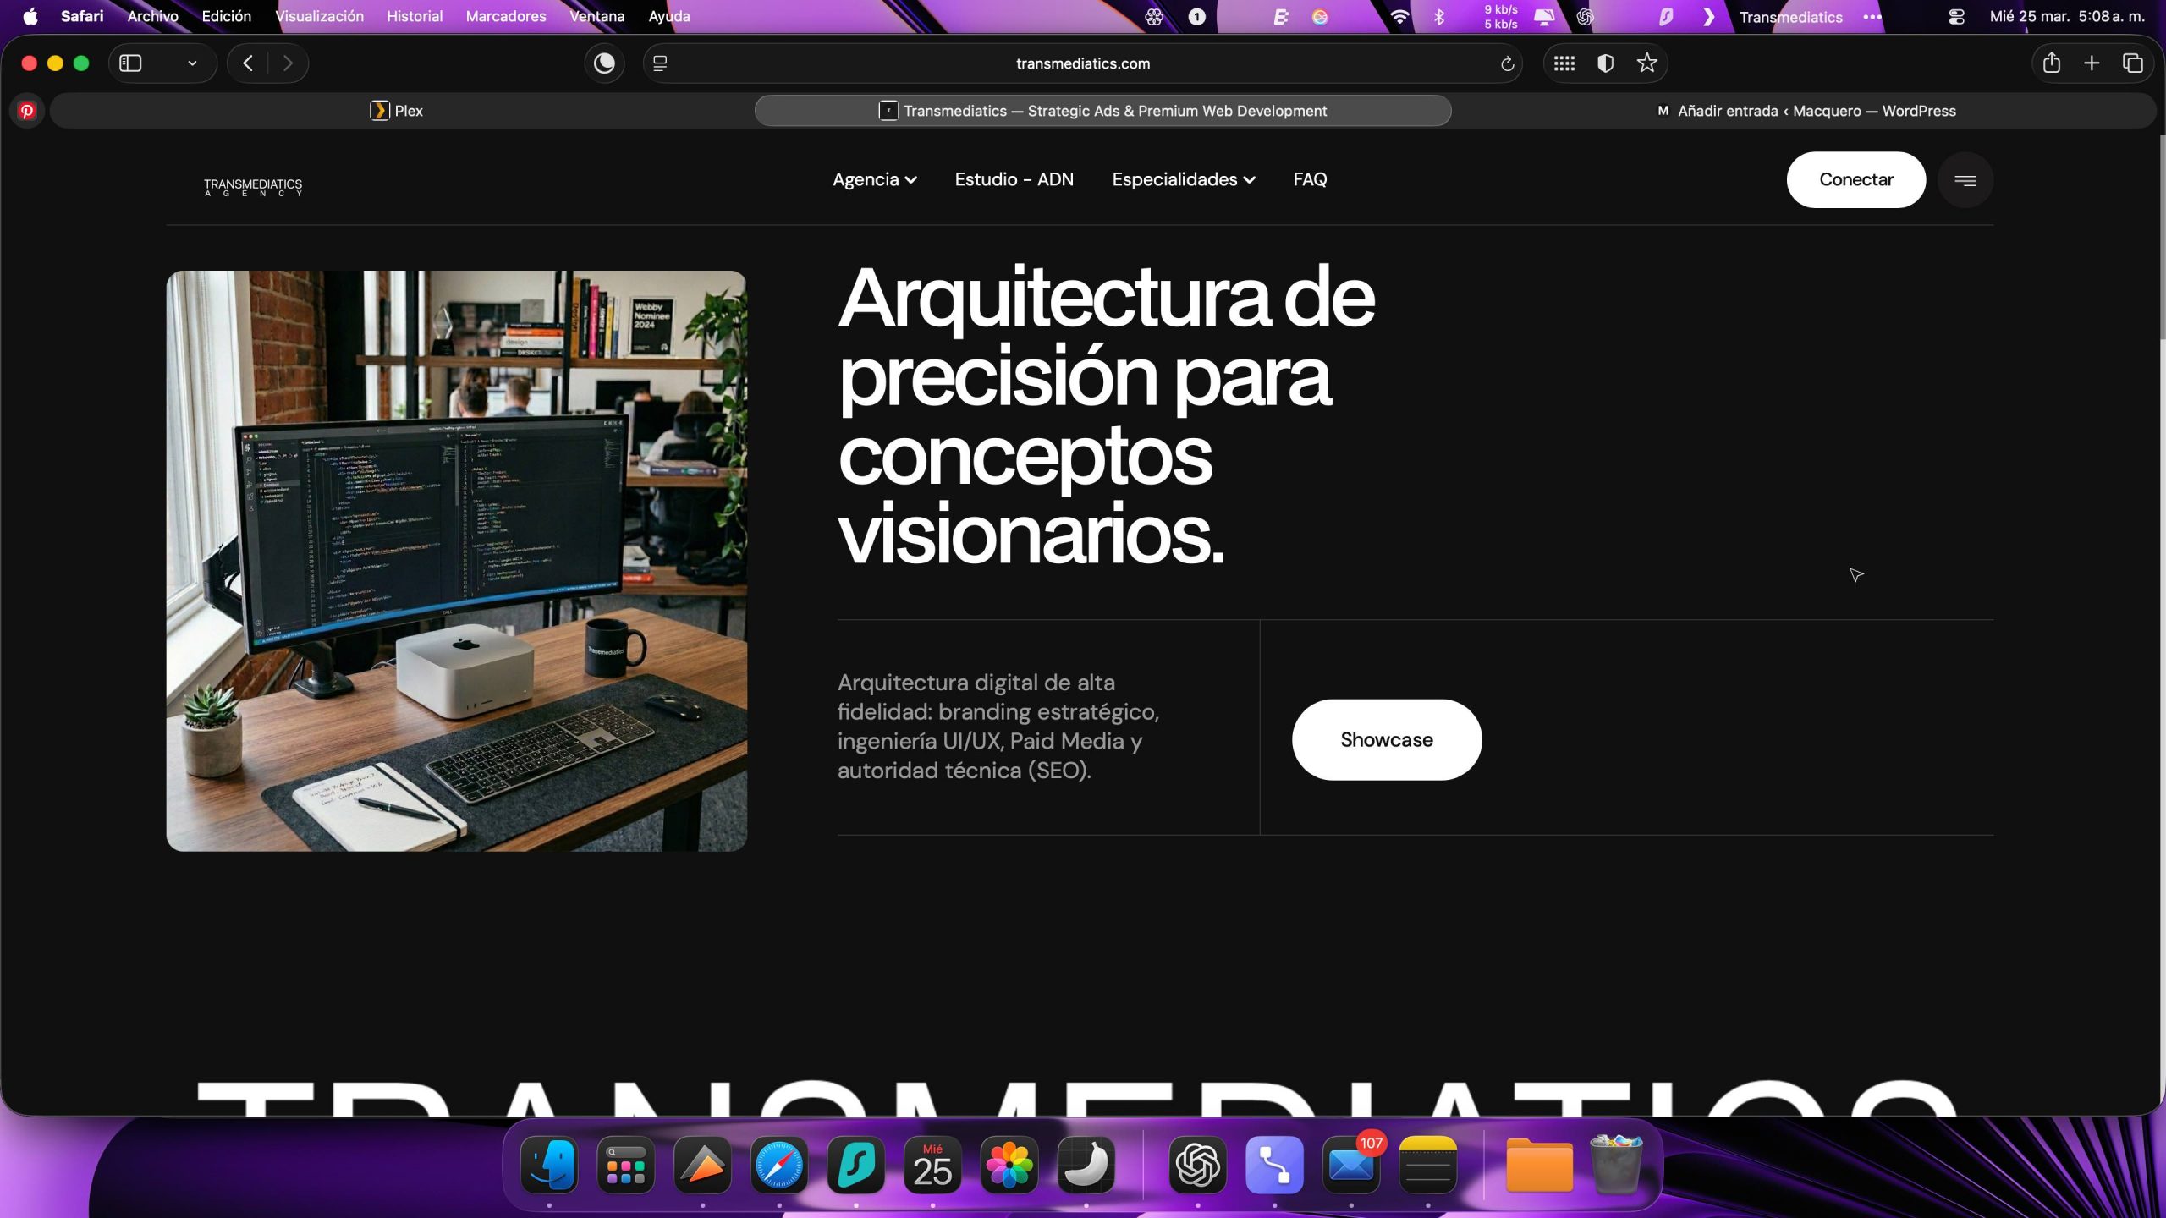This screenshot has width=2166, height=1218.
Task: Click the pinned Pinterest tab icon
Action: point(27,111)
